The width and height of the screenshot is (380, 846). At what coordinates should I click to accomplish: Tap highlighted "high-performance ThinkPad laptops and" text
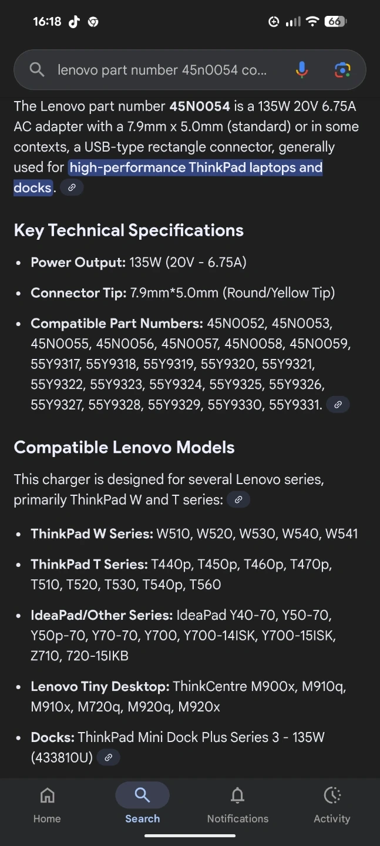pos(196,168)
